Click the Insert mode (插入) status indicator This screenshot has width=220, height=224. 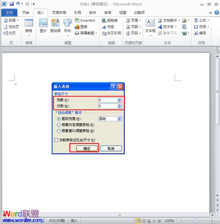[x=74, y=221]
